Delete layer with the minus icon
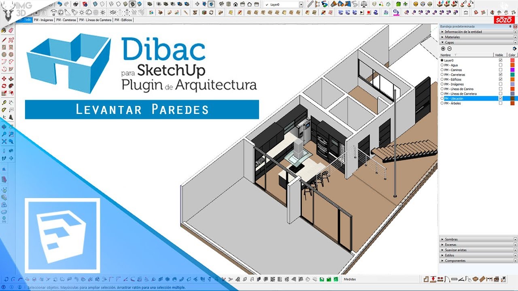518x291 pixels. pos(449,48)
